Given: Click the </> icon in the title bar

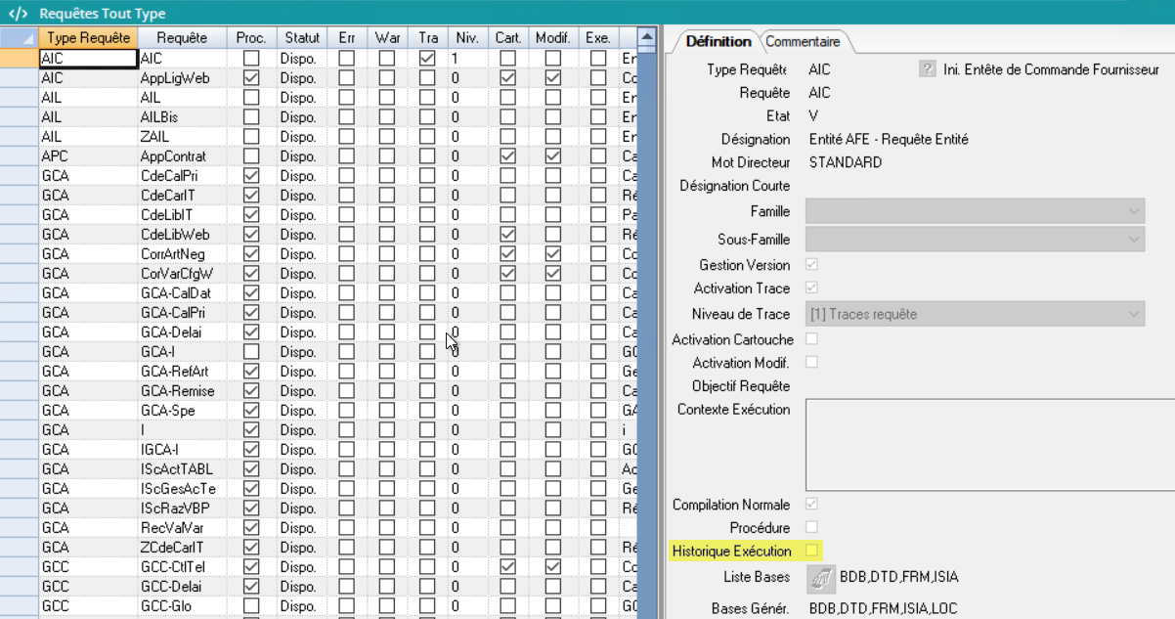Looking at the screenshot, I should pyautogui.click(x=18, y=14).
